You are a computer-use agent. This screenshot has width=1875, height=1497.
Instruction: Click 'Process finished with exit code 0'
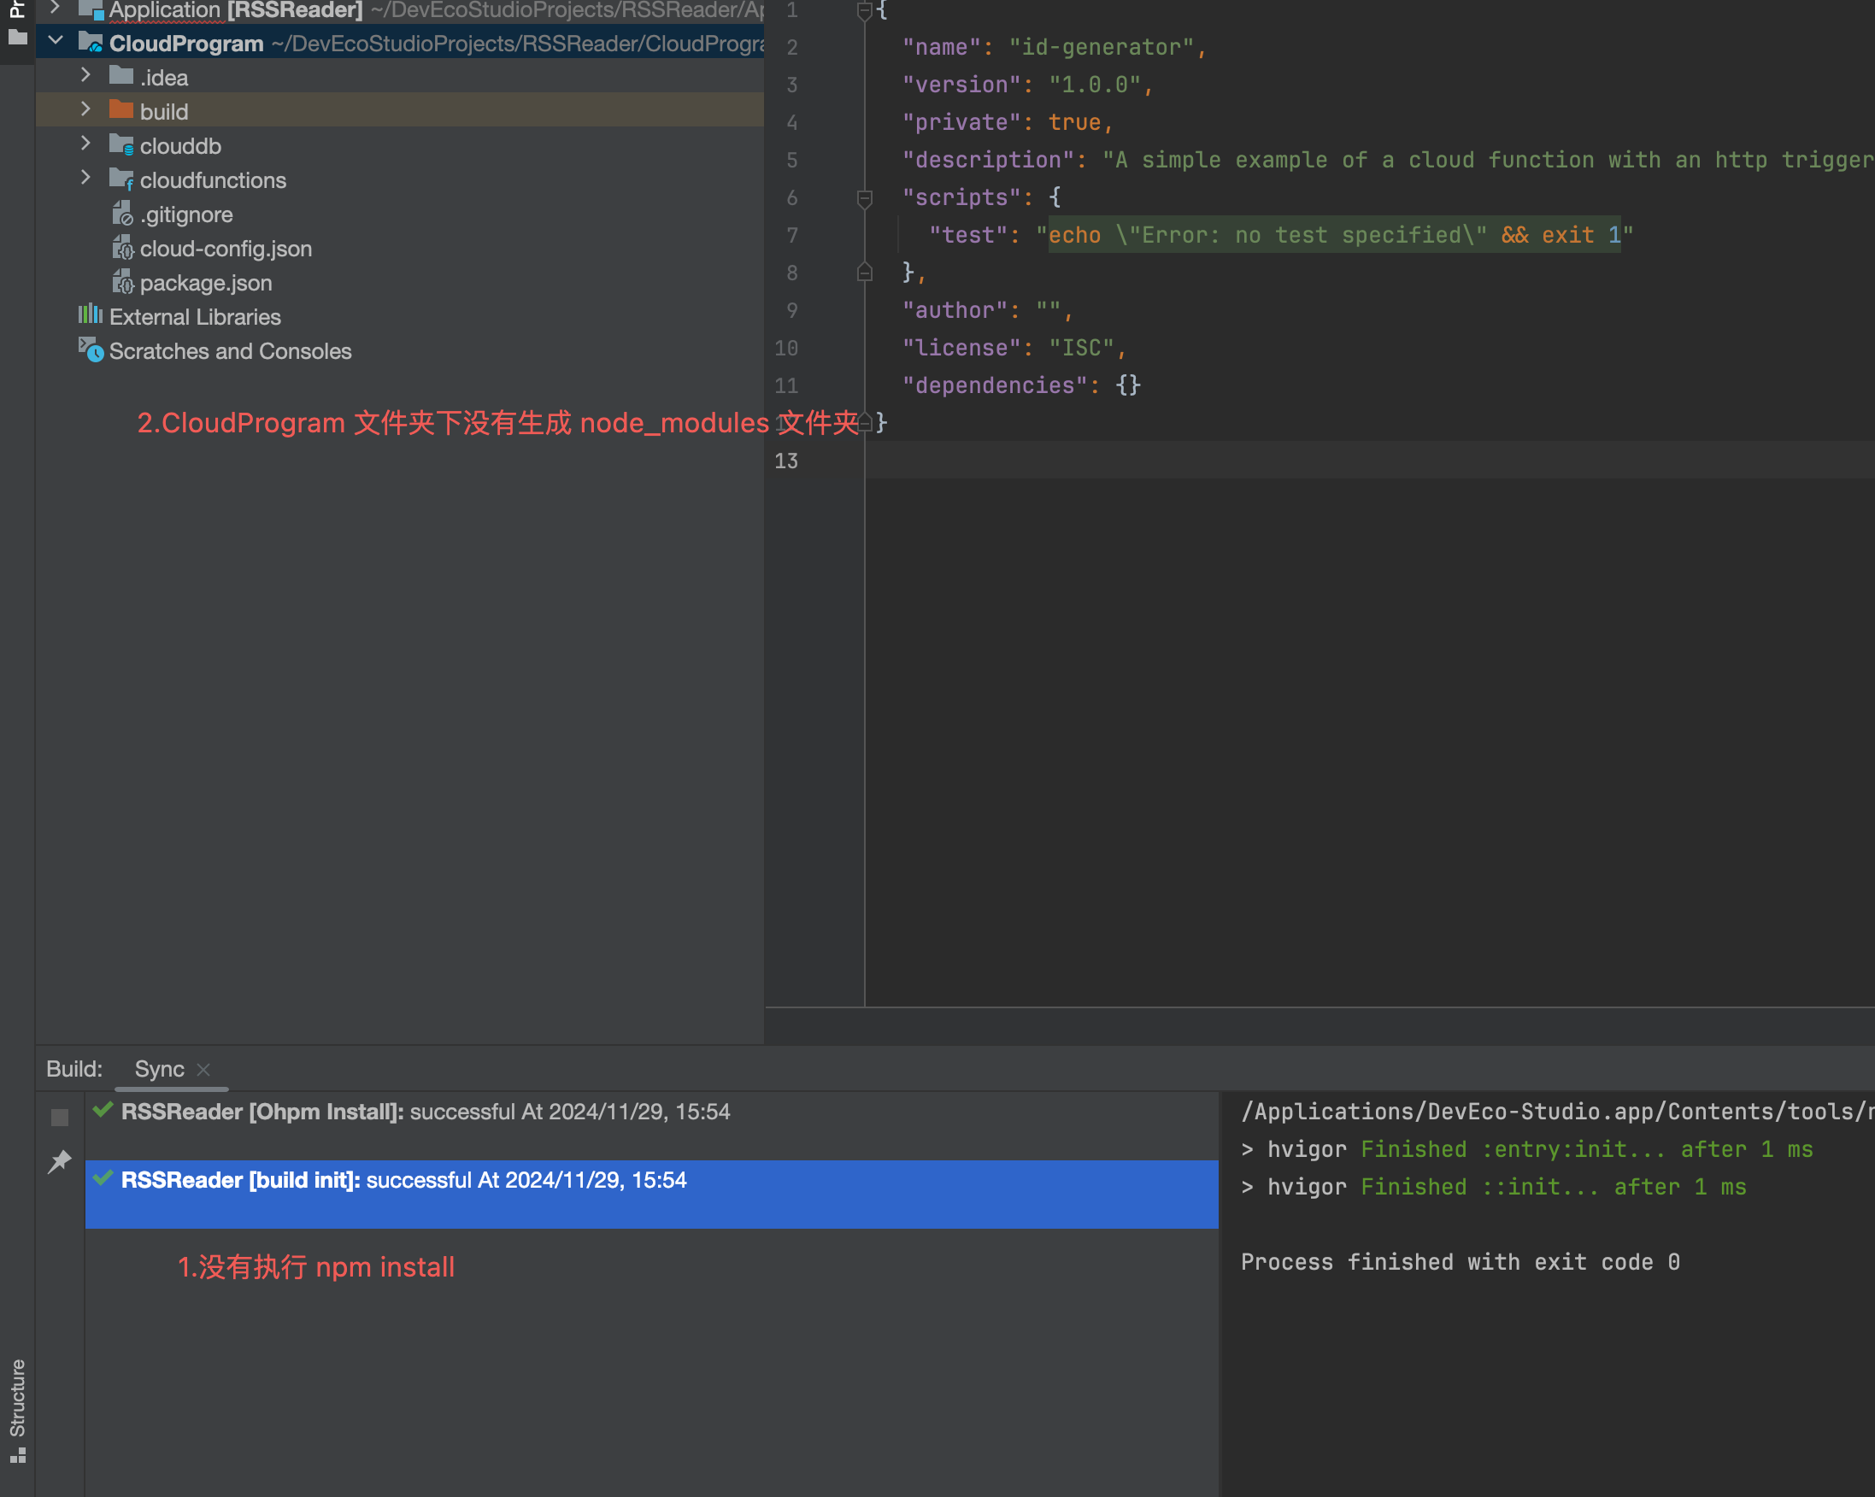pos(1461,1262)
